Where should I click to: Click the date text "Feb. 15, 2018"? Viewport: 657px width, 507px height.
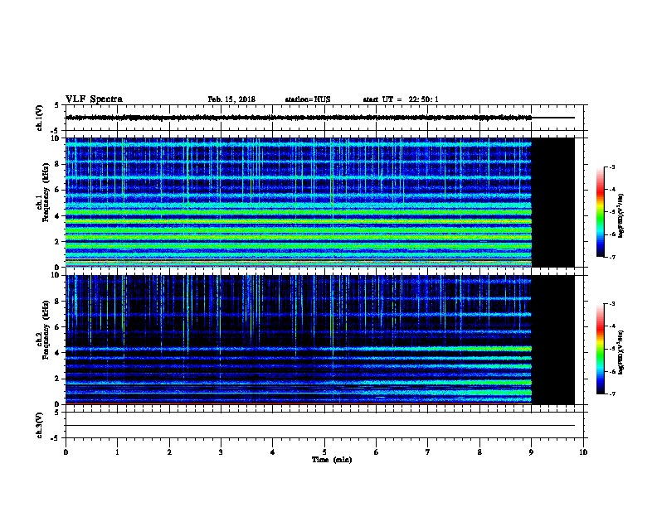coord(231,99)
